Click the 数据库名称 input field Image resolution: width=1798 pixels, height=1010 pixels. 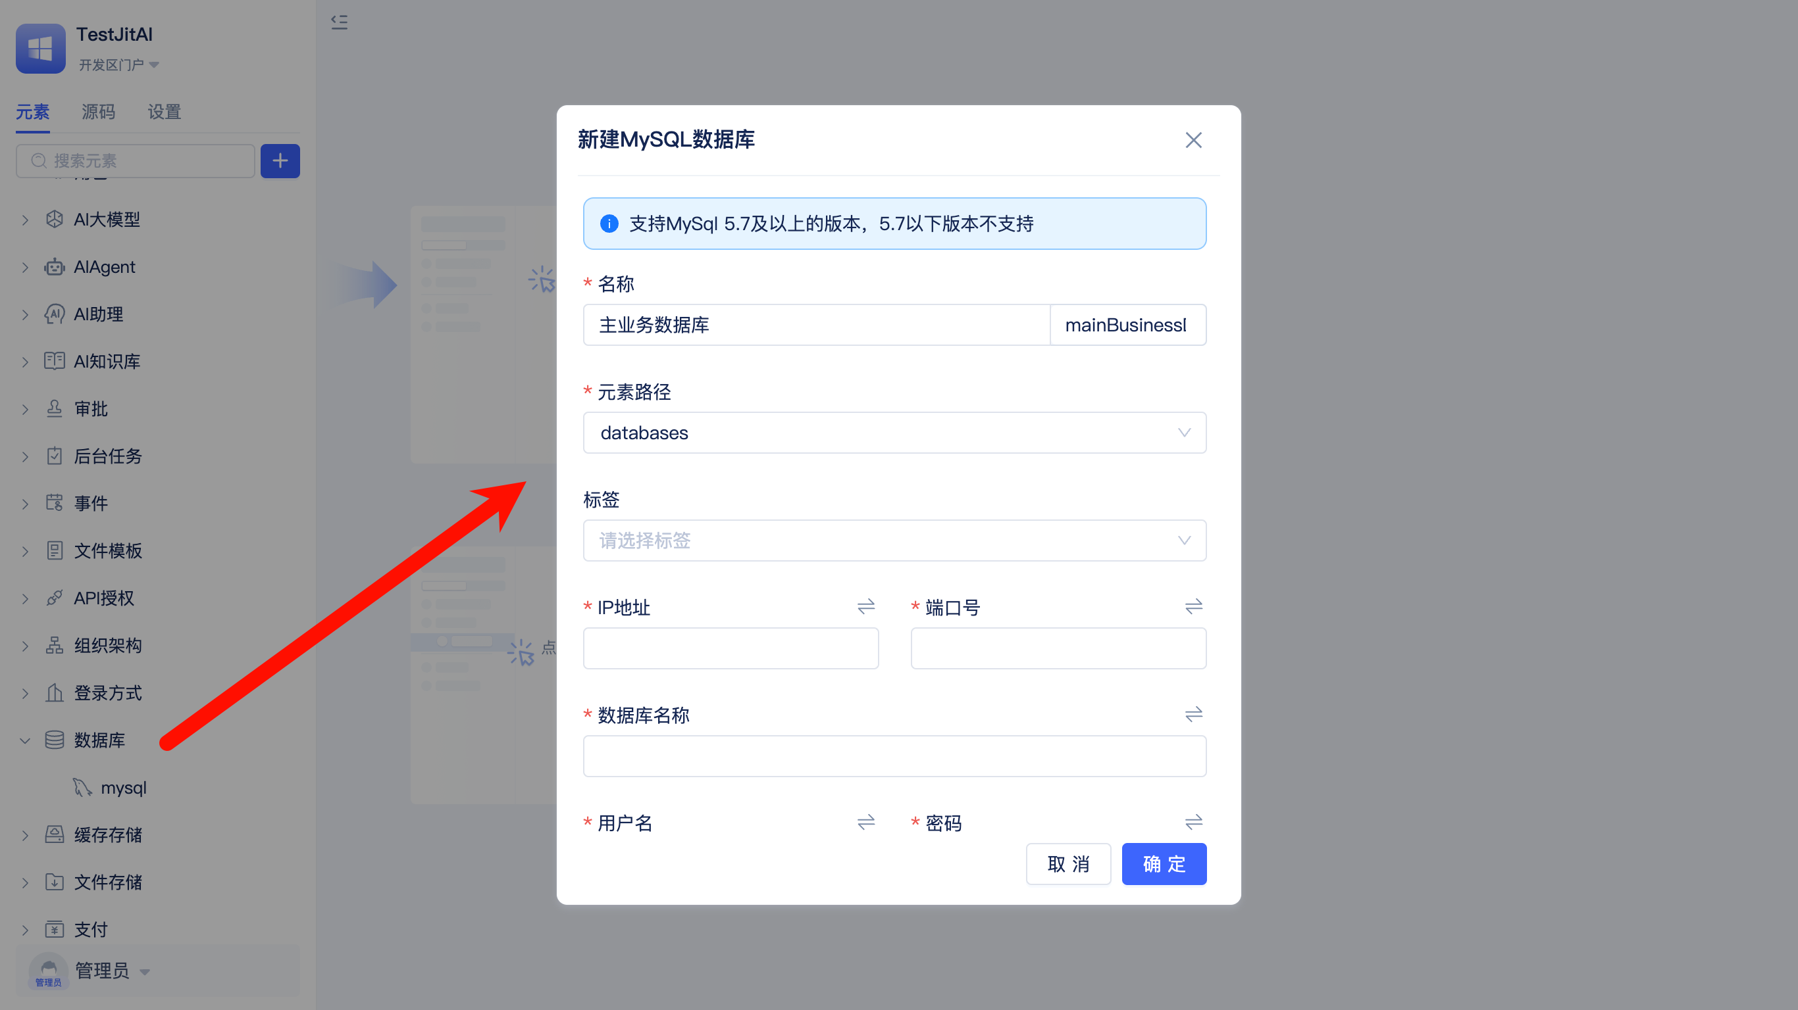pos(894,756)
